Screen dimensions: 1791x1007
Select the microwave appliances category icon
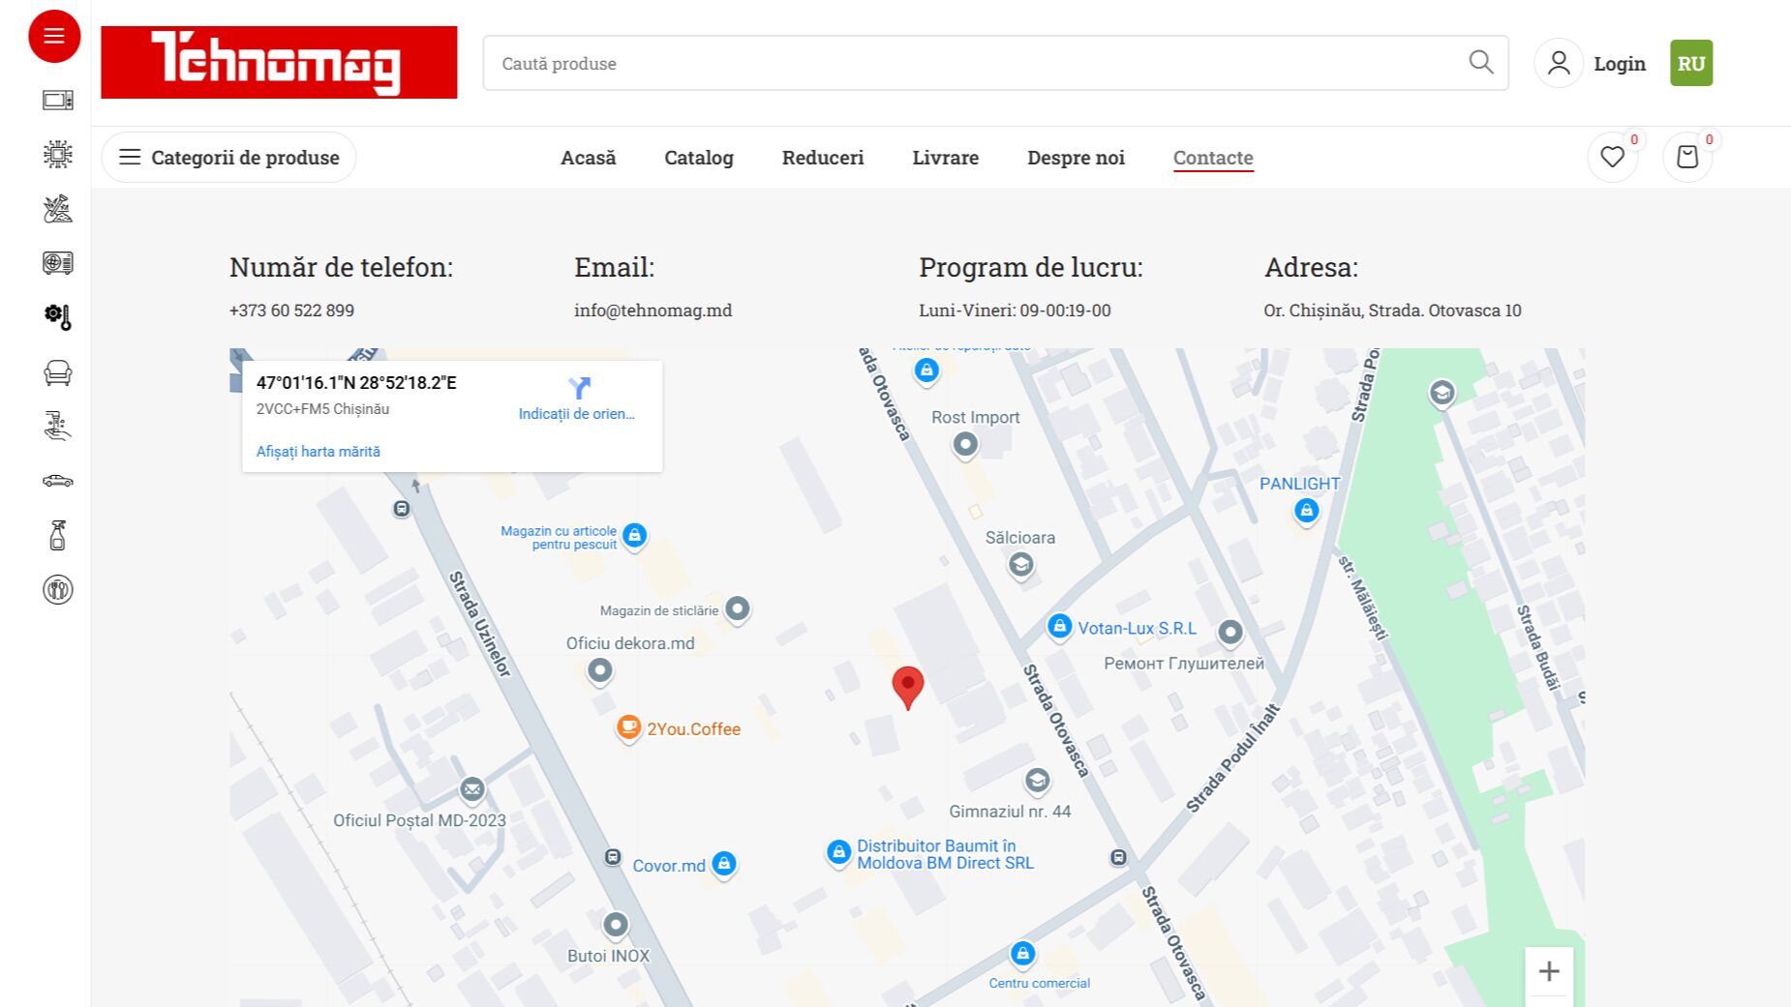(58, 100)
